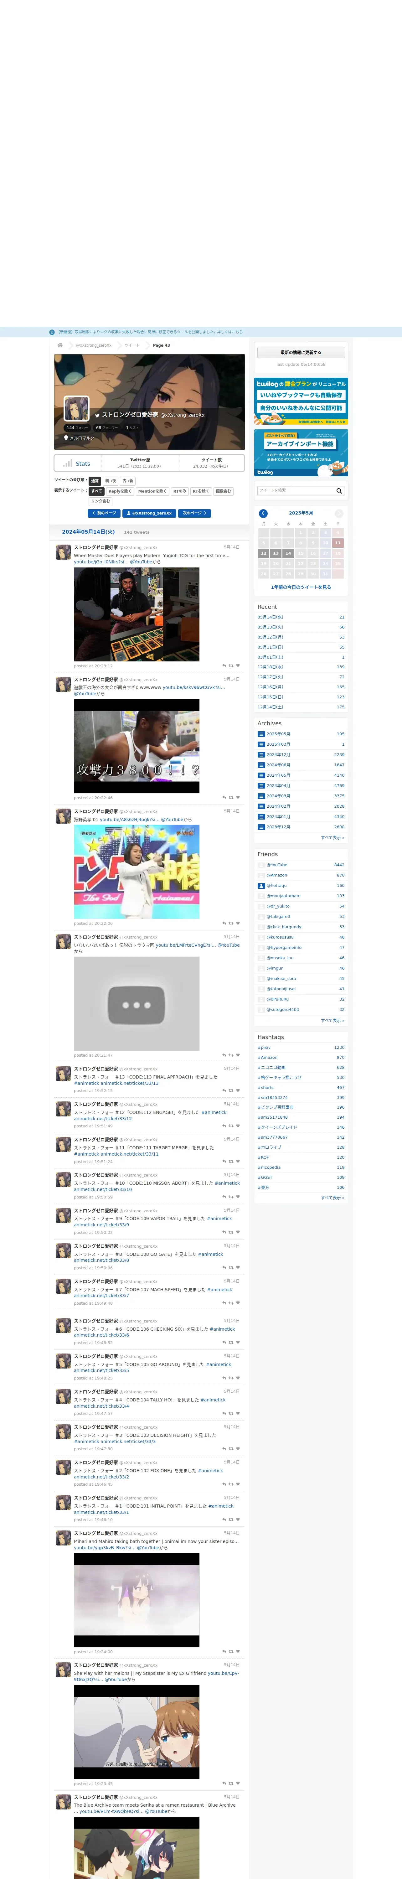
Task: Like the tweet posted at 20:22:46
Action: [238, 797]
